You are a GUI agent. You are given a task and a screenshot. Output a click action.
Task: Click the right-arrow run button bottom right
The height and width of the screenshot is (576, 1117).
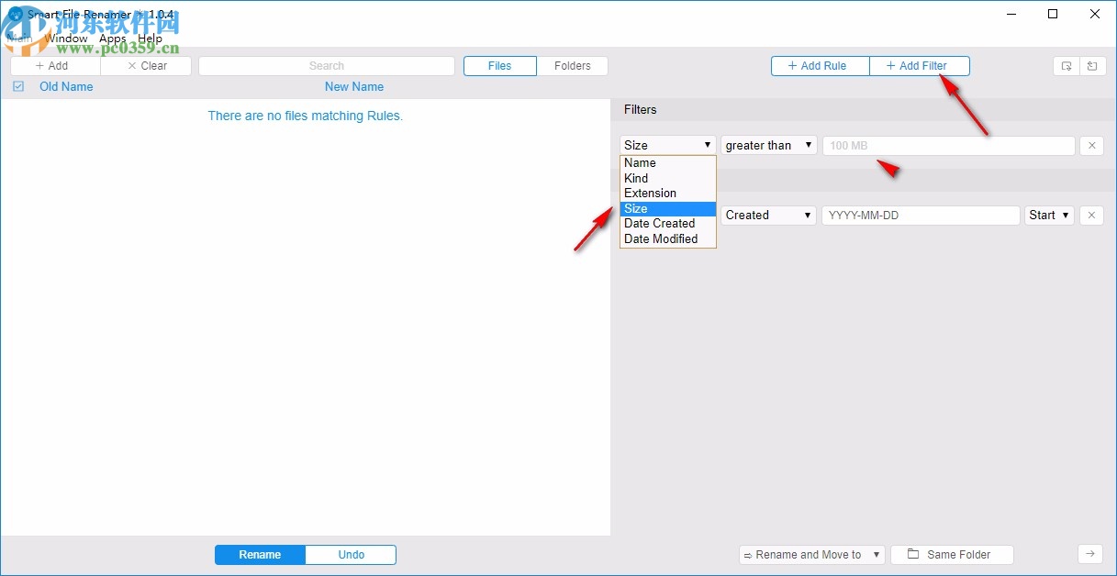(x=1090, y=554)
